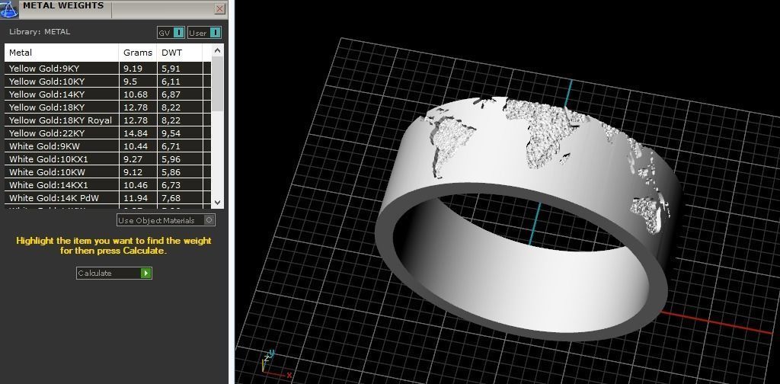
Task: Select White Gold:9KW row
Action: pos(108,146)
